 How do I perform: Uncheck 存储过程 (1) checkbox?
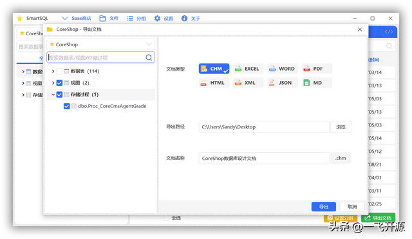[x=59, y=94]
